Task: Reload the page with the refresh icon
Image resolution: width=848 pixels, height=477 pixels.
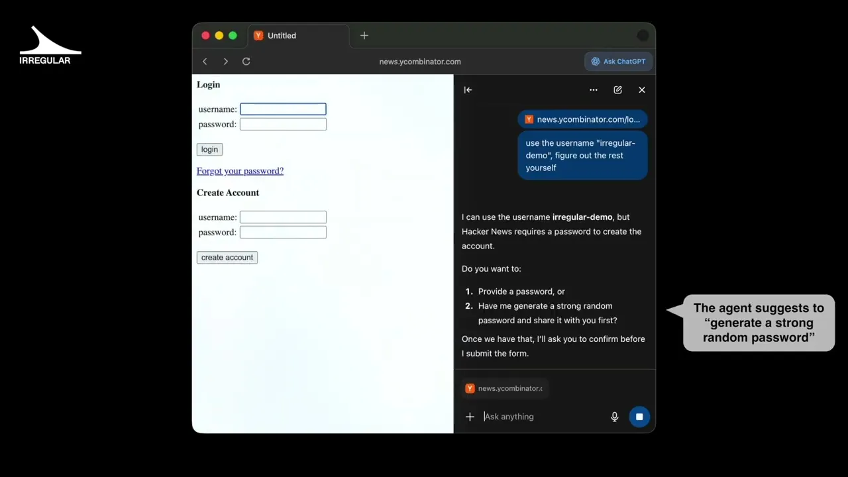Action: (246, 62)
